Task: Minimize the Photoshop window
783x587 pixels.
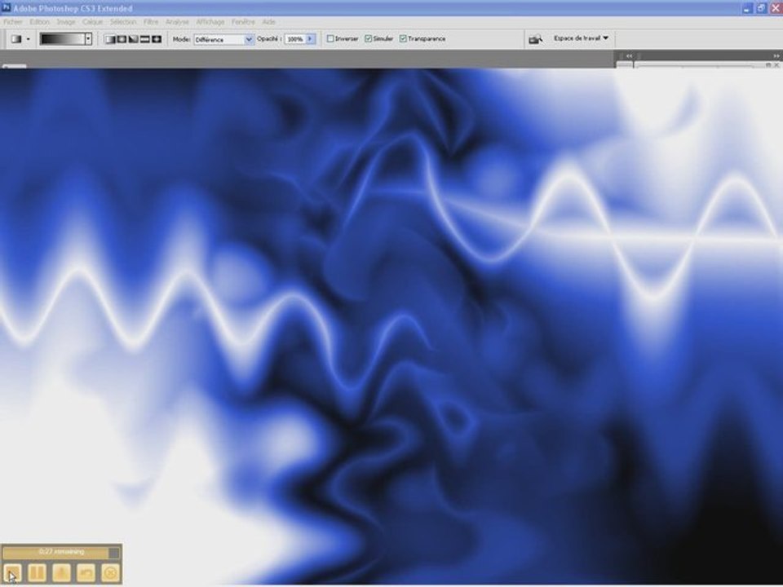Action: 747,8
